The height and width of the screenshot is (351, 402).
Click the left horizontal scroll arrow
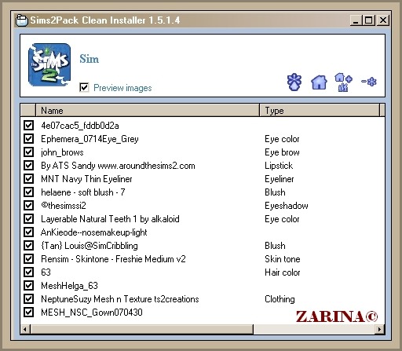[x=25, y=329]
